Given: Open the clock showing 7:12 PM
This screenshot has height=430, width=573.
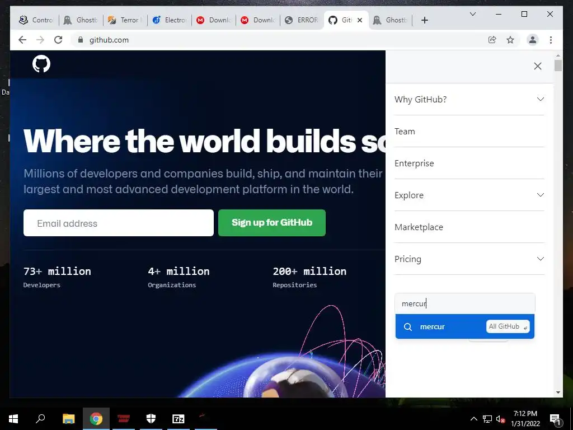Looking at the screenshot, I should click(x=525, y=419).
